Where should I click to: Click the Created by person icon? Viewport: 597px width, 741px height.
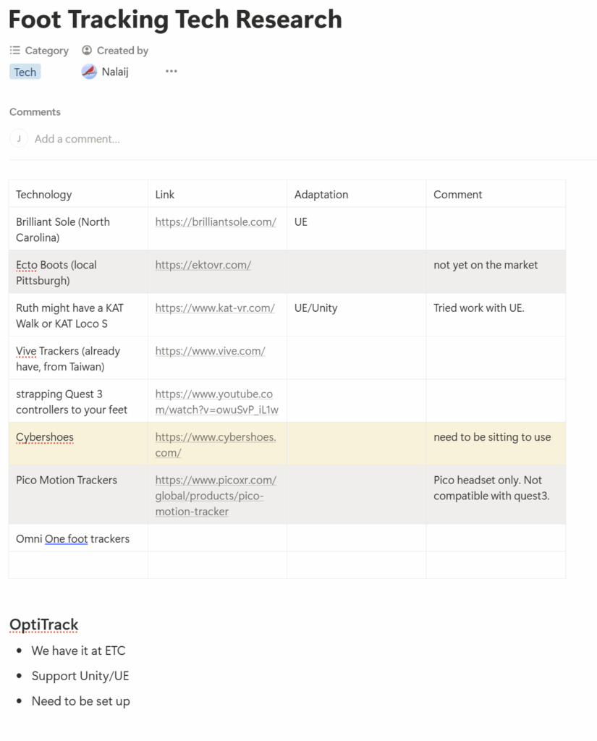(87, 51)
